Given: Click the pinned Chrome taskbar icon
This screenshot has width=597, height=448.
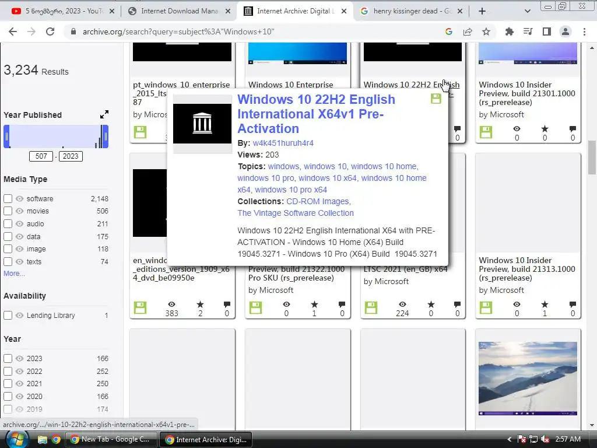Looking at the screenshot, I should pyautogui.click(x=57, y=440).
